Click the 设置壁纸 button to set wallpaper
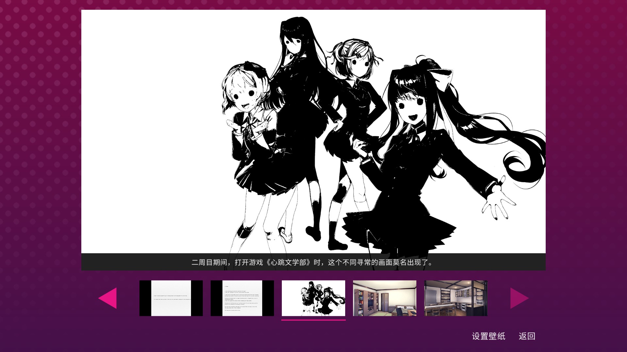This screenshot has width=627, height=352. 489,336
